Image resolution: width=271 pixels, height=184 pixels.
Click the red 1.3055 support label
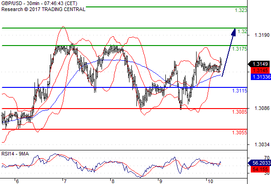(x=240, y=132)
